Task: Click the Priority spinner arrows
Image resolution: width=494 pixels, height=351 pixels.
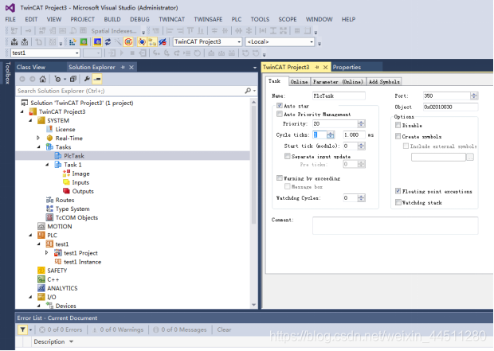Action: pyautogui.click(x=362, y=123)
